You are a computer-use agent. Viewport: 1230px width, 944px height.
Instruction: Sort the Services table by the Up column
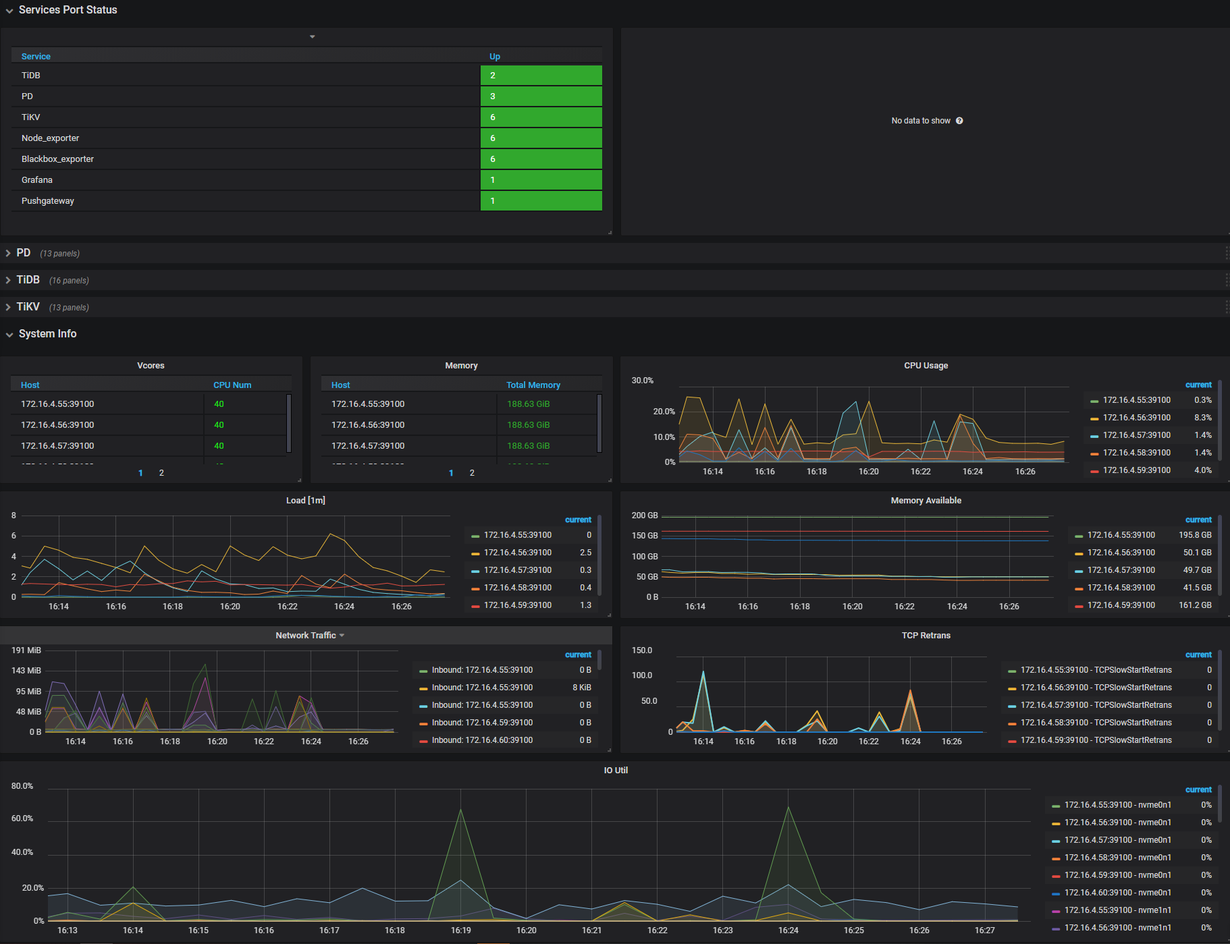(x=493, y=56)
